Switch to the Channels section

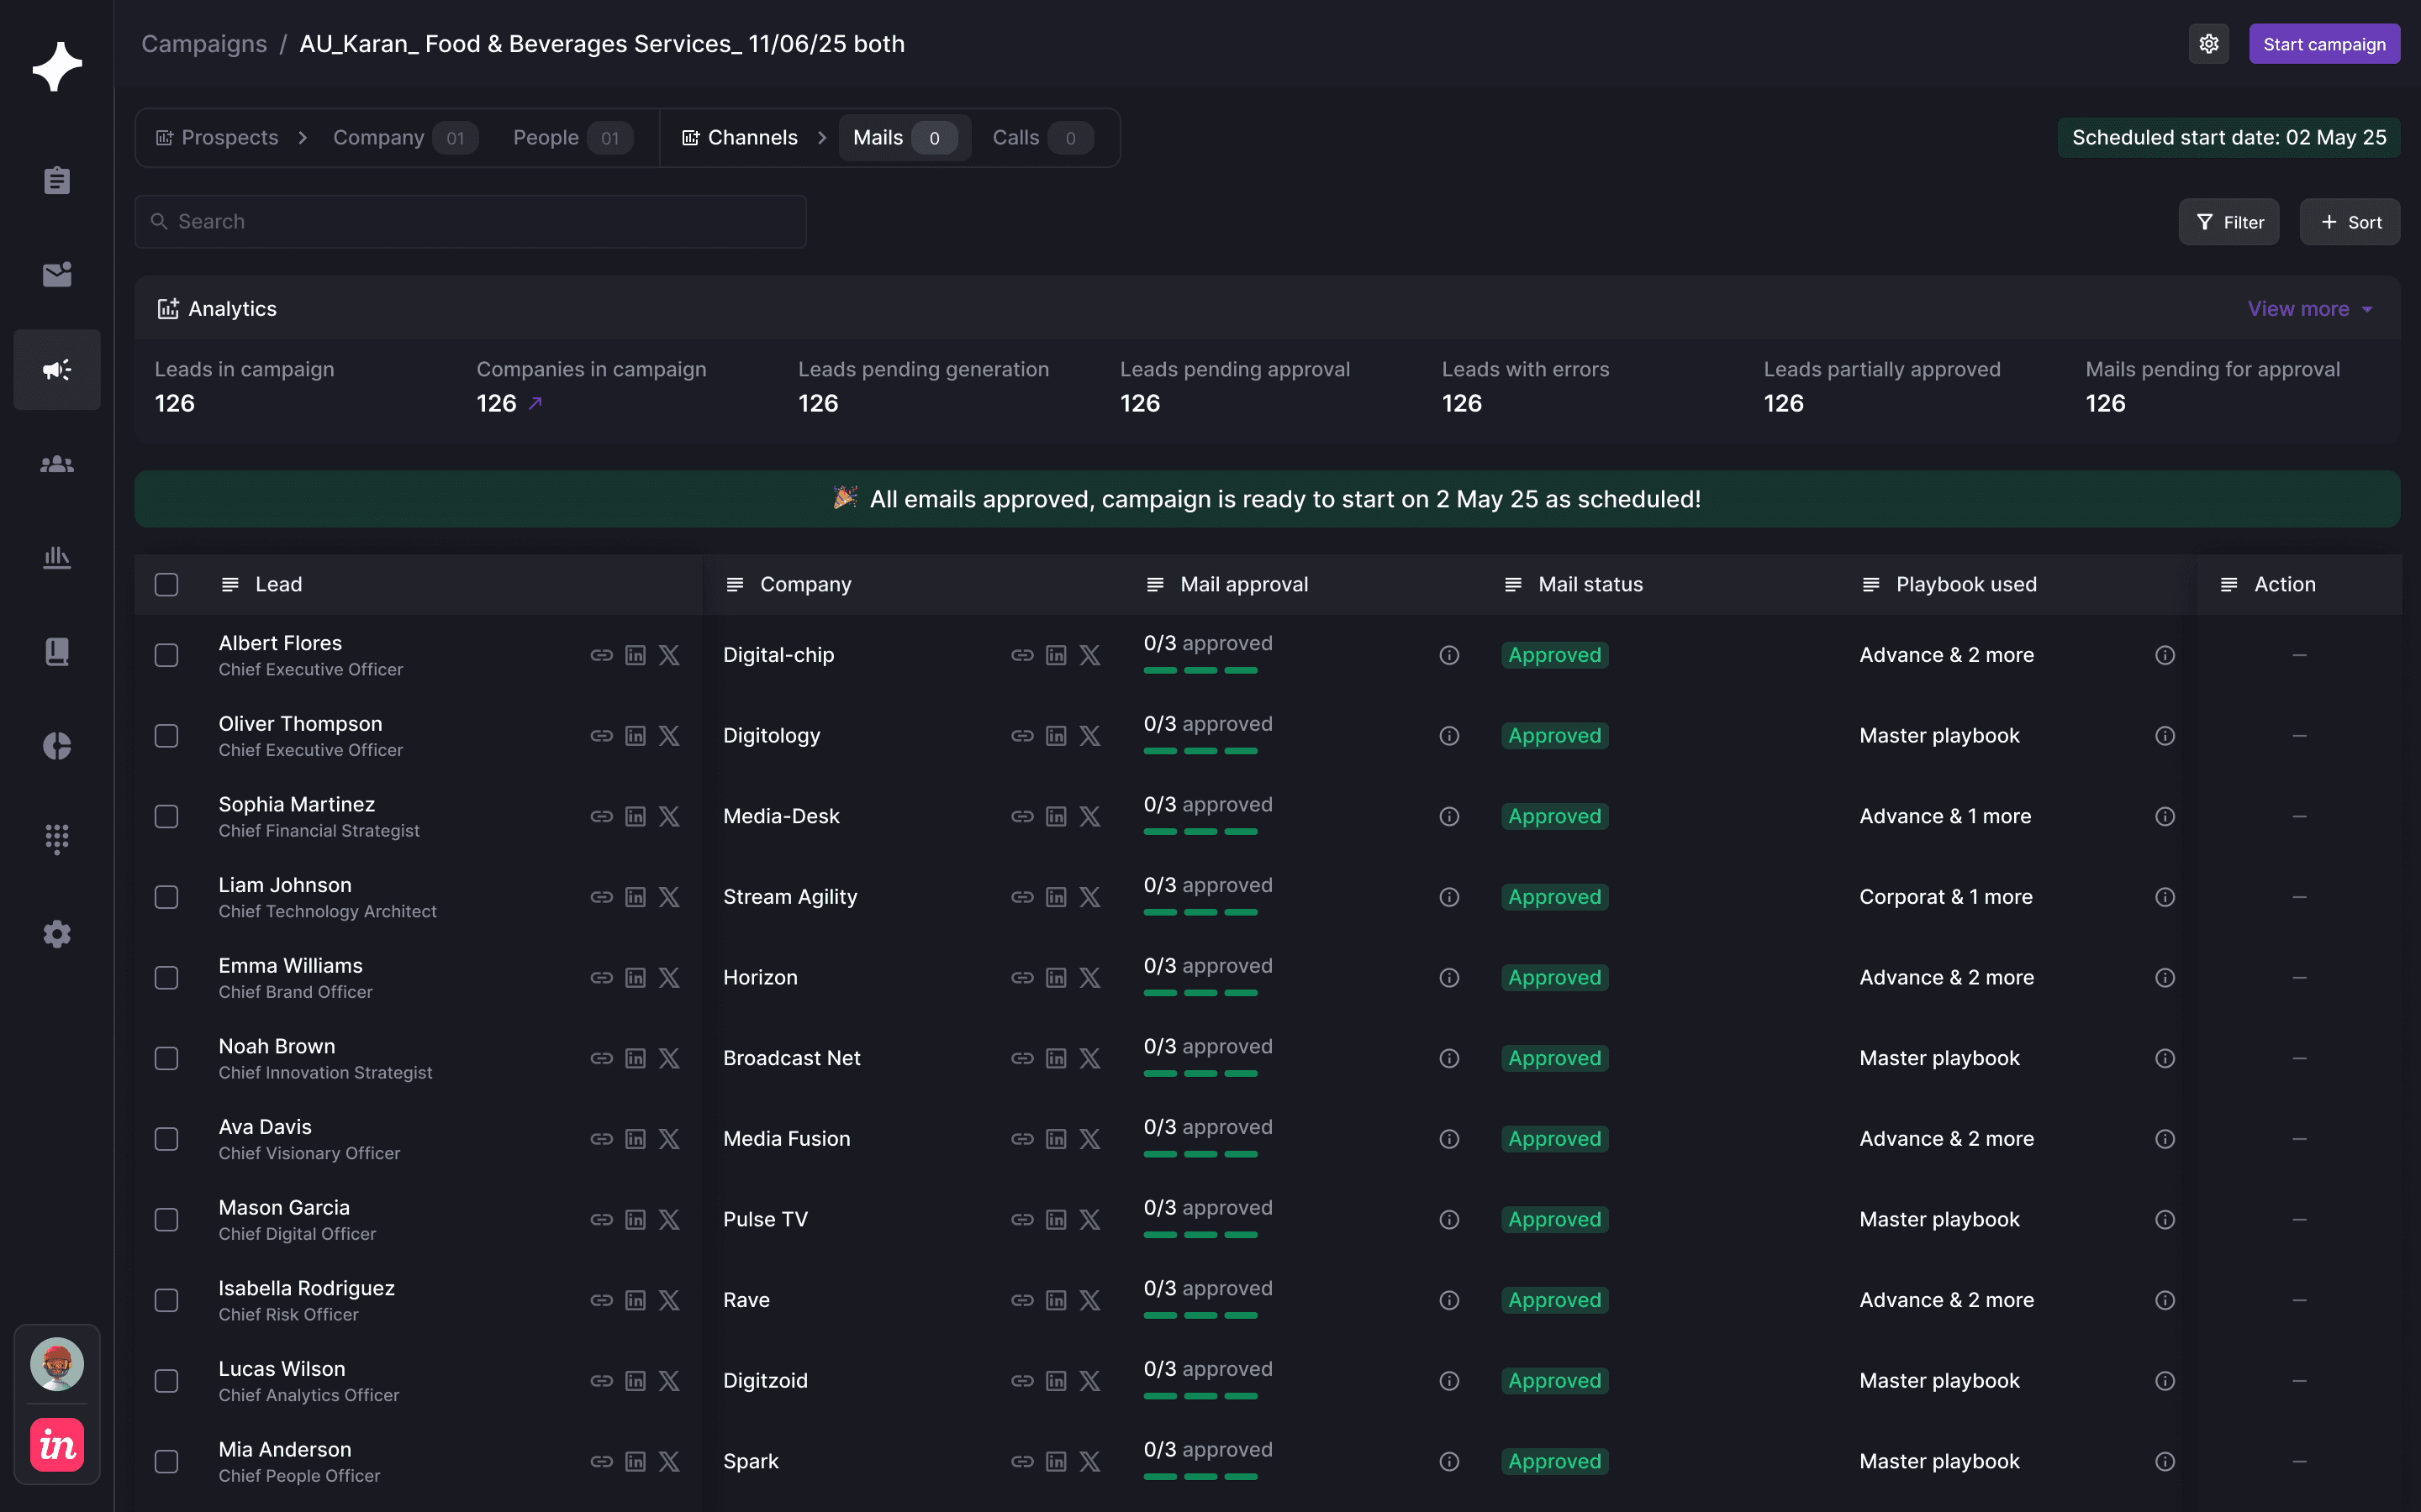[739, 138]
